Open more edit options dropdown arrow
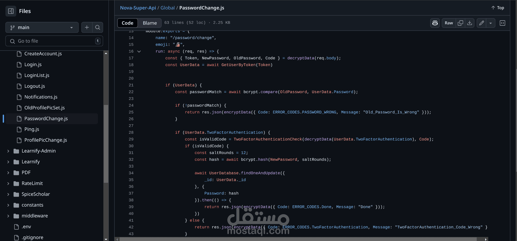The width and height of the screenshot is (517, 241). (x=491, y=23)
